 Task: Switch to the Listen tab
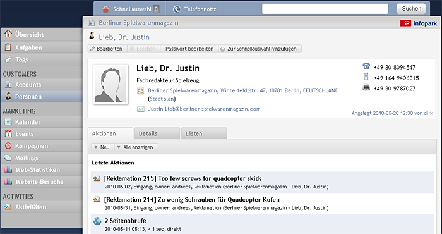point(204,133)
